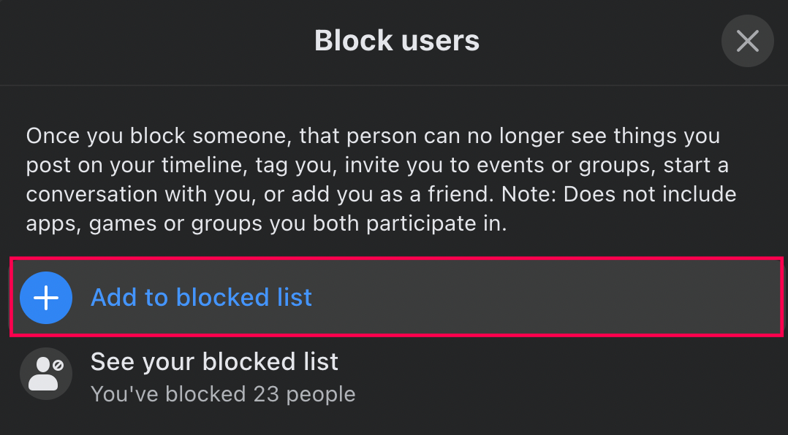The image size is (788, 435).
Task: Select the "Add to blocked list" text
Action: (x=201, y=298)
